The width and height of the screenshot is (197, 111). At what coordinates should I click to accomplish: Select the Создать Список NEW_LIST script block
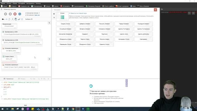[9, 59]
